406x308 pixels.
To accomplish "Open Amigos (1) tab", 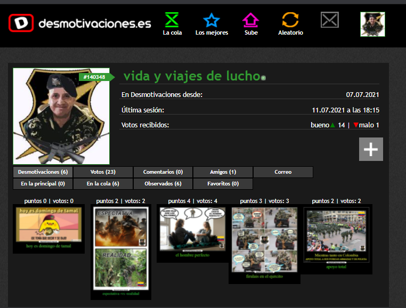I will tap(223, 172).
